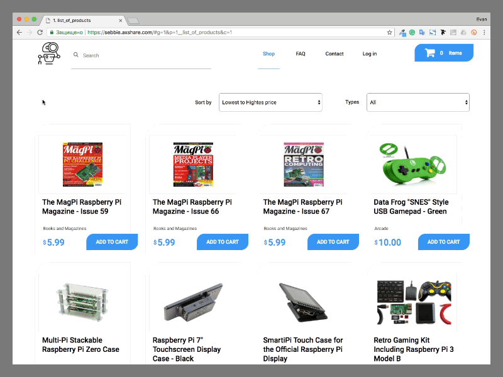Image resolution: width=503 pixels, height=377 pixels.
Task: Open Chrome three-dot menu
Action: click(x=484, y=33)
